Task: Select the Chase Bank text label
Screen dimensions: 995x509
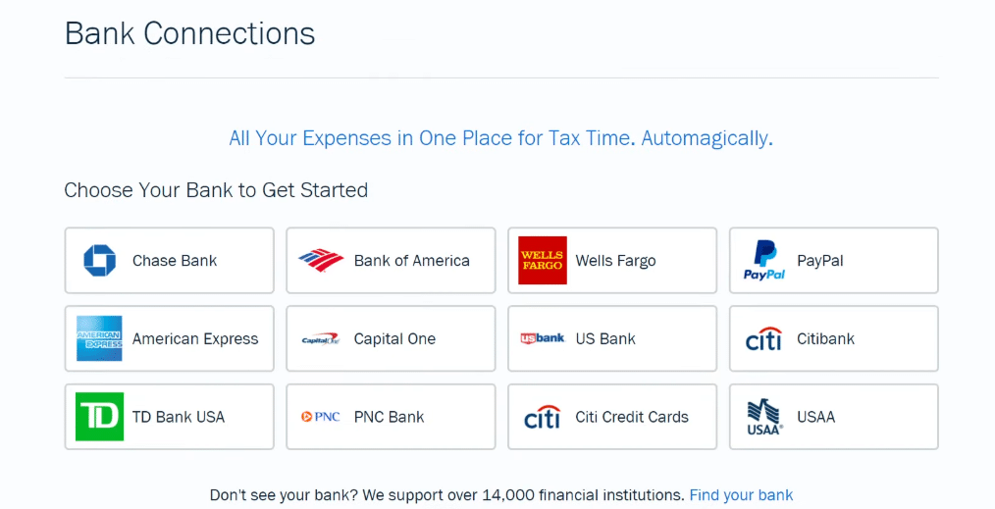Action: click(175, 261)
